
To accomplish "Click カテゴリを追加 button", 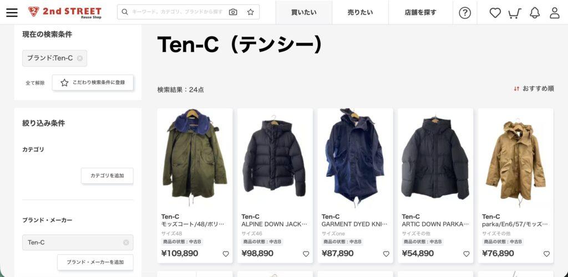I will pos(107,176).
